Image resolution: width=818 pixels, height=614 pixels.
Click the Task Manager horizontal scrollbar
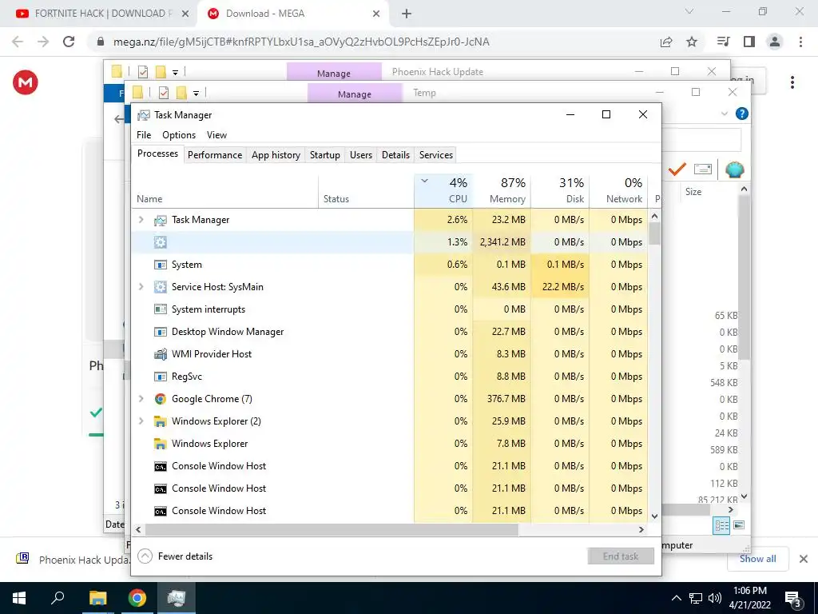[x=332, y=529]
